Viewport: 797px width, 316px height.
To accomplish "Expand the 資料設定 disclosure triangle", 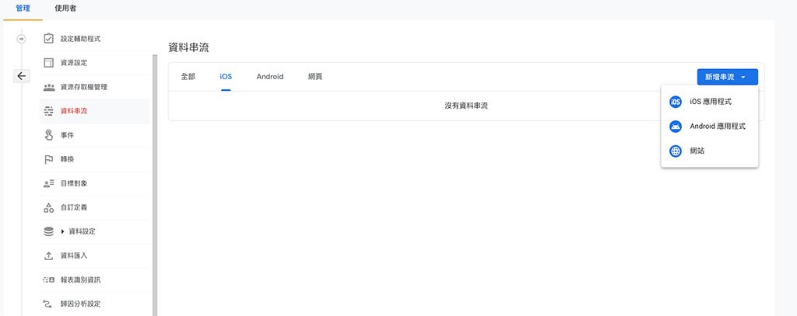I will pos(62,232).
